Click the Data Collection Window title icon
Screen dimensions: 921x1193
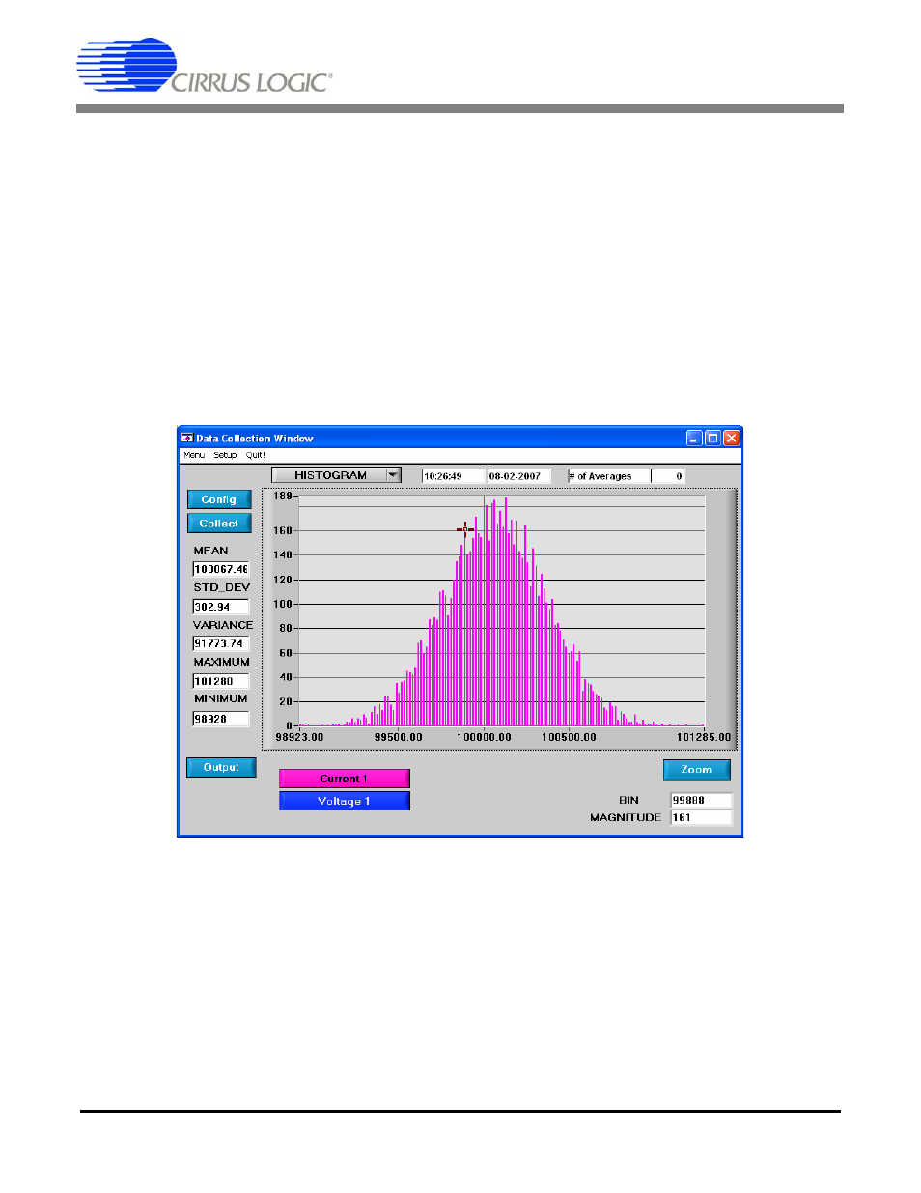click(187, 438)
